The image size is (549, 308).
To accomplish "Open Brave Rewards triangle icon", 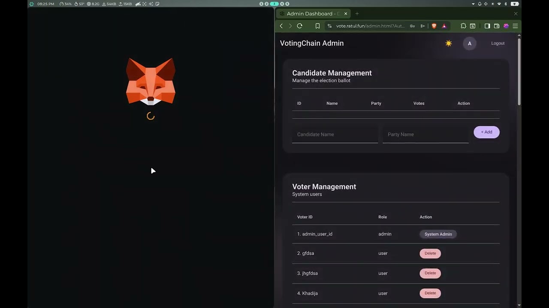I will (444, 26).
